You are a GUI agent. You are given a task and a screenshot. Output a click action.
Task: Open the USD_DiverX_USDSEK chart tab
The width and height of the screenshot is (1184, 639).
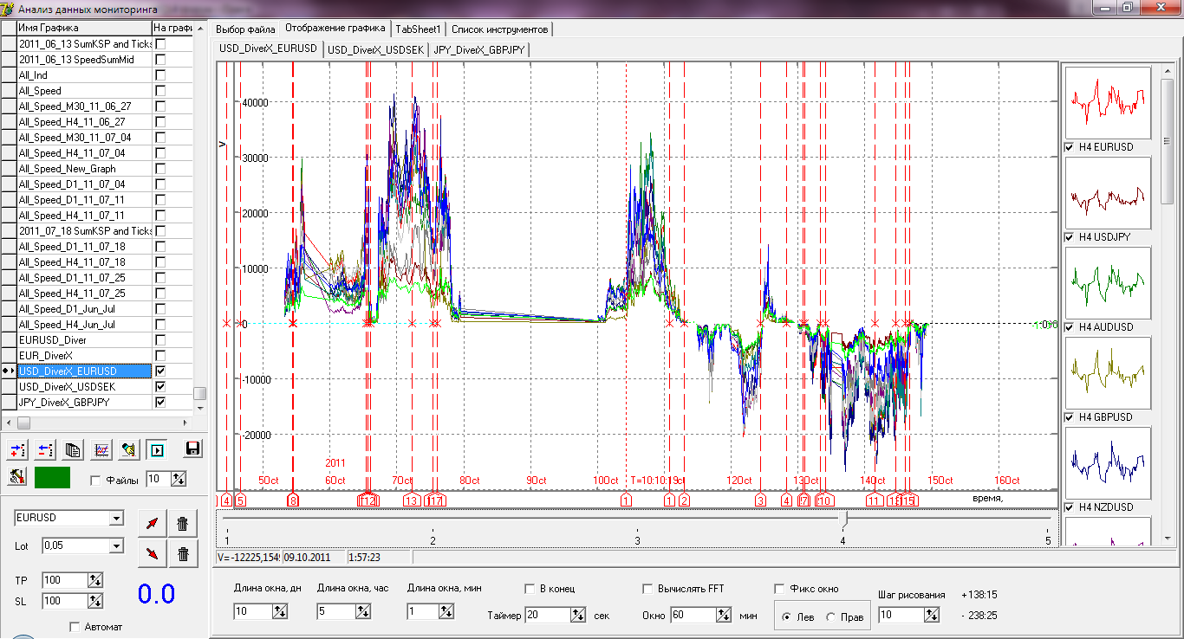click(x=375, y=49)
